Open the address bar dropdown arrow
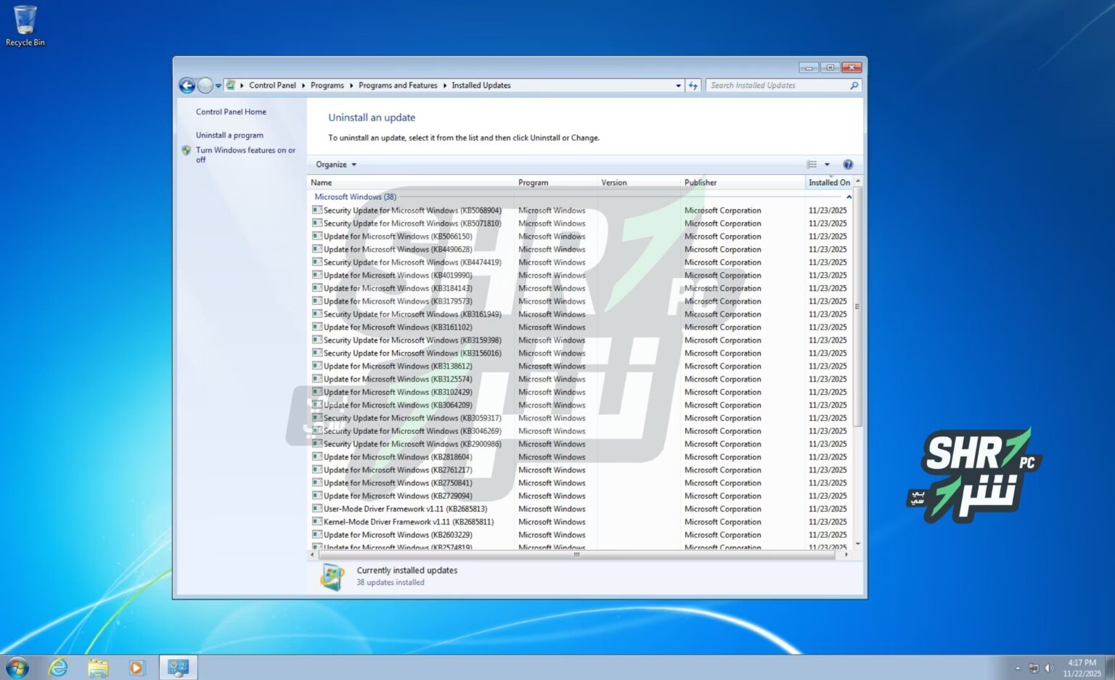Viewport: 1115px width, 680px height. tap(678, 85)
